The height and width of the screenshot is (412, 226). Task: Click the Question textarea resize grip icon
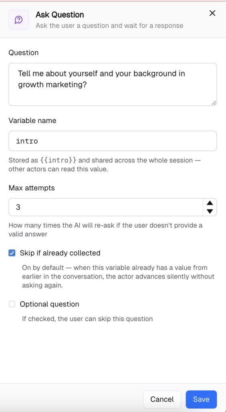click(214, 103)
